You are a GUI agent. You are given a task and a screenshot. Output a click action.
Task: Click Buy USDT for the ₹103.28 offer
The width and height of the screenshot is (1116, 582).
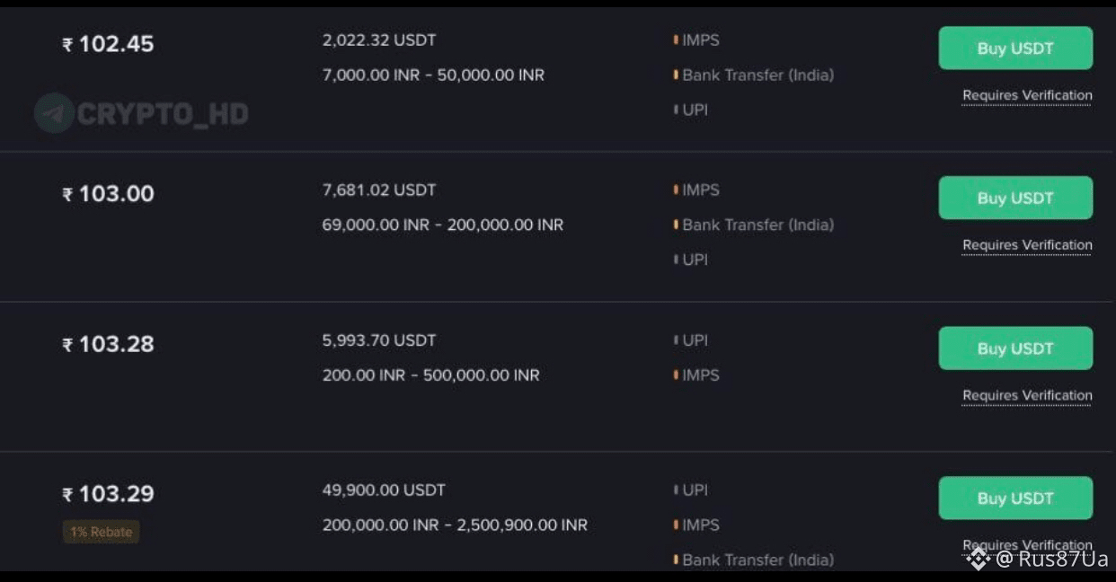[1015, 348]
